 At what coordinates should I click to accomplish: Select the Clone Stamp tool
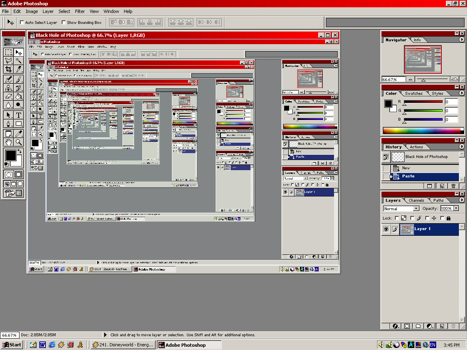9,88
